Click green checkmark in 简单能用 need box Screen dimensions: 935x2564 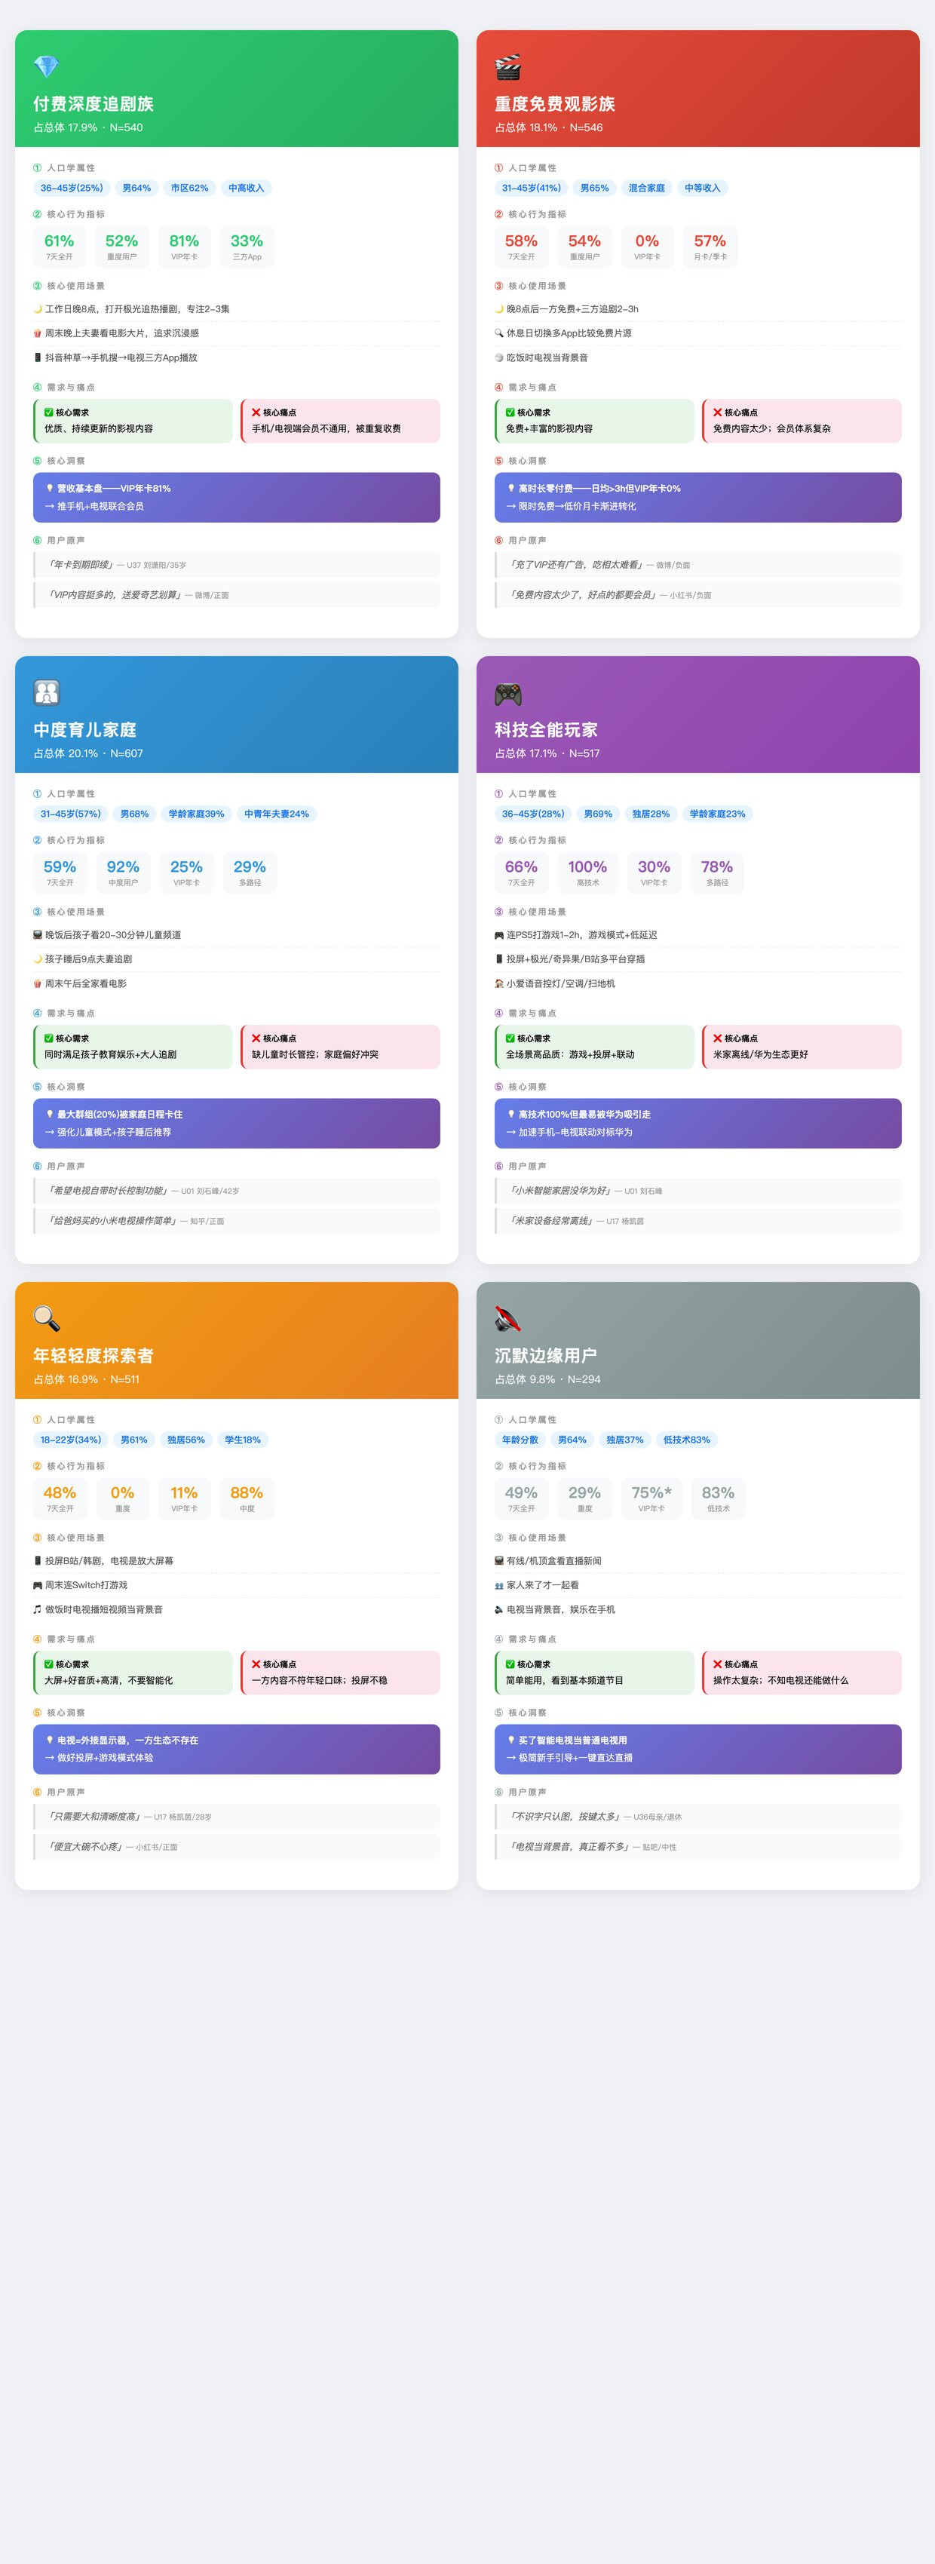coord(510,1664)
